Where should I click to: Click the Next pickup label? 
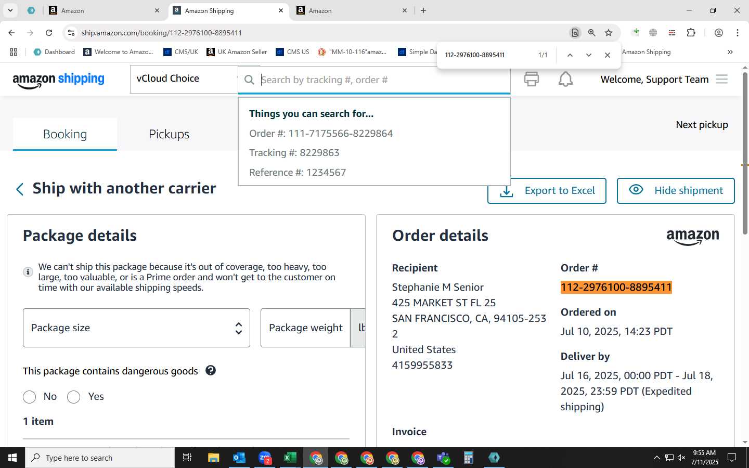click(702, 125)
